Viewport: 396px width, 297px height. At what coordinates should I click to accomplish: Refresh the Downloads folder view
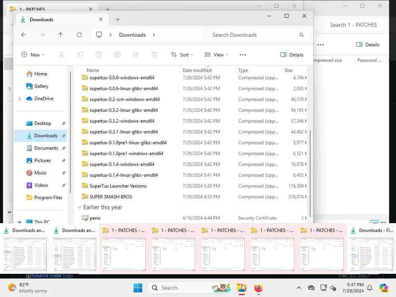tap(79, 35)
